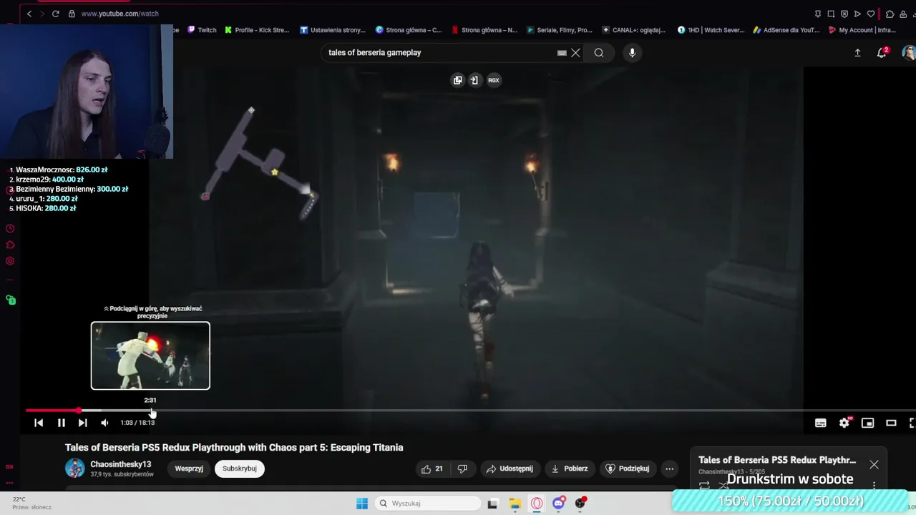Open Discord taskbar icon
The width and height of the screenshot is (916, 515).
[x=559, y=503]
